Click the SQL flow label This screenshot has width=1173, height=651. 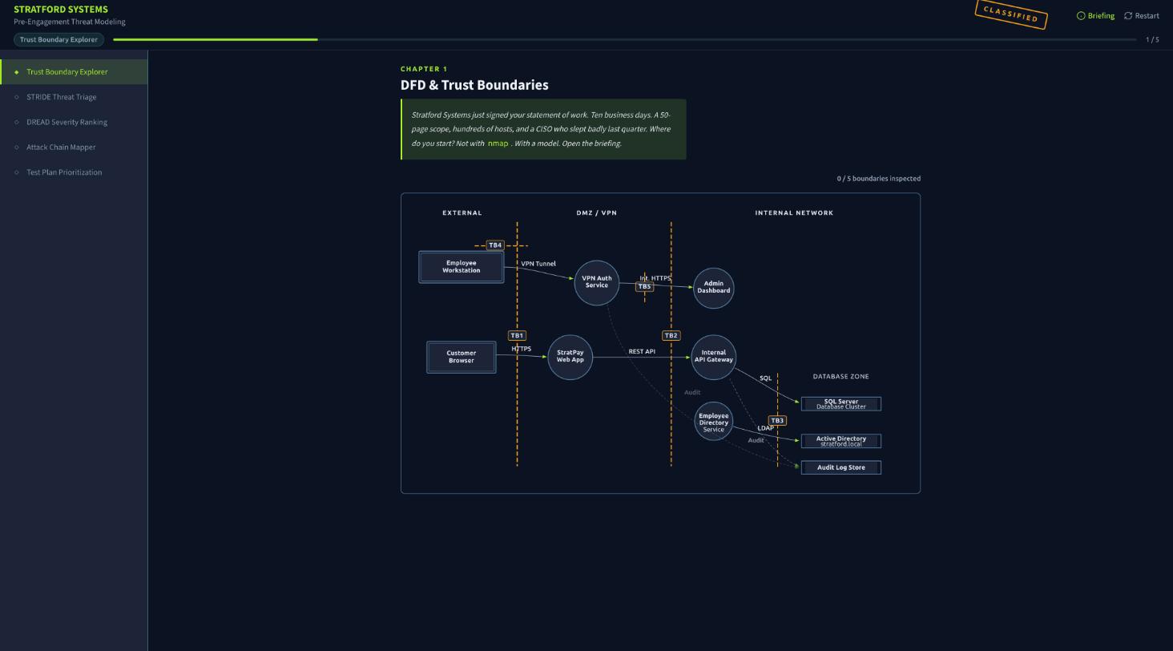pos(766,378)
